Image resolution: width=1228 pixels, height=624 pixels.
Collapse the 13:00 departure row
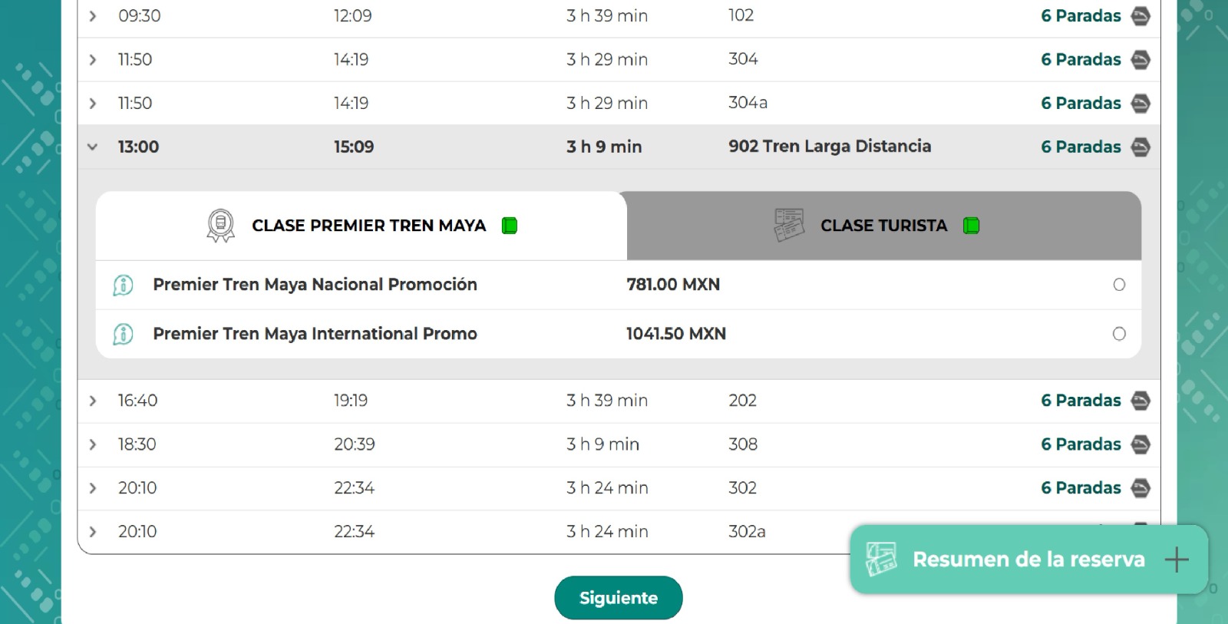point(93,147)
